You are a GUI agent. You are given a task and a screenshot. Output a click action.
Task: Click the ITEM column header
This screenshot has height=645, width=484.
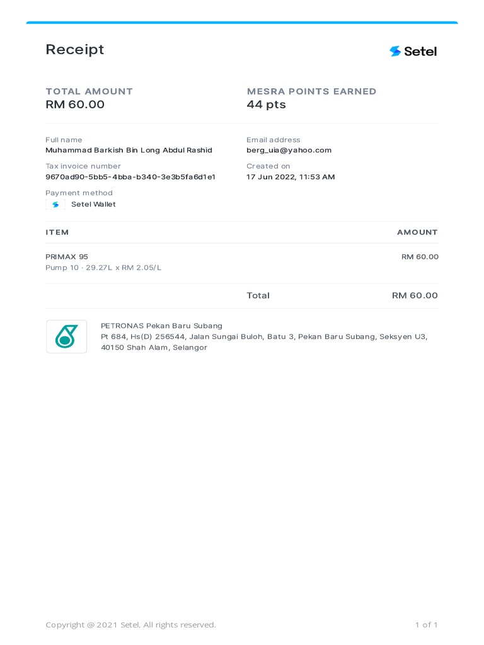click(x=57, y=232)
